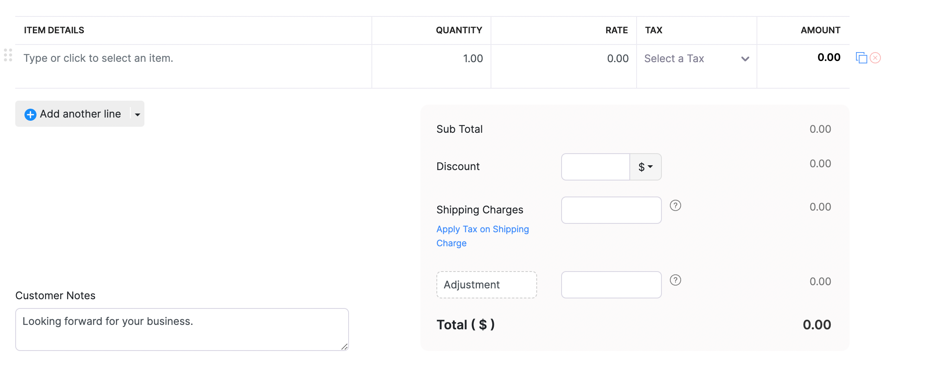Click the Customer Notes resize handle
The image size is (929, 365).
pyautogui.click(x=345, y=347)
